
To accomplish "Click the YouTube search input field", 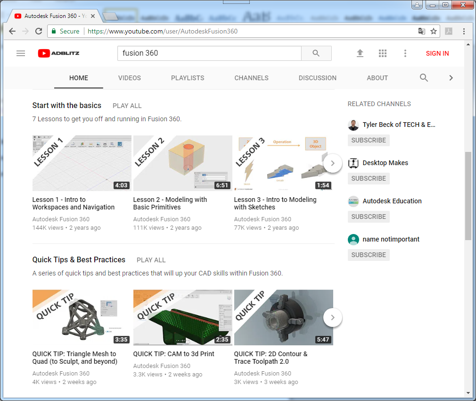I will (209, 53).
